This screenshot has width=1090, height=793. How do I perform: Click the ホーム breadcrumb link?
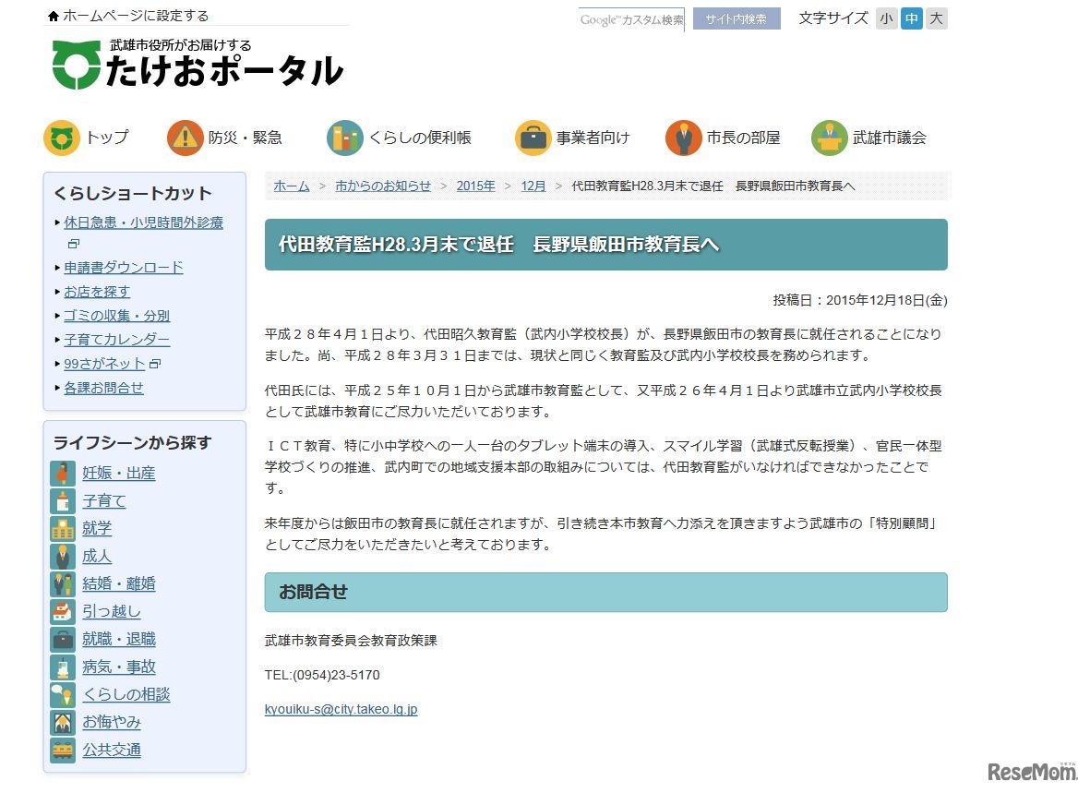point(290,186)
